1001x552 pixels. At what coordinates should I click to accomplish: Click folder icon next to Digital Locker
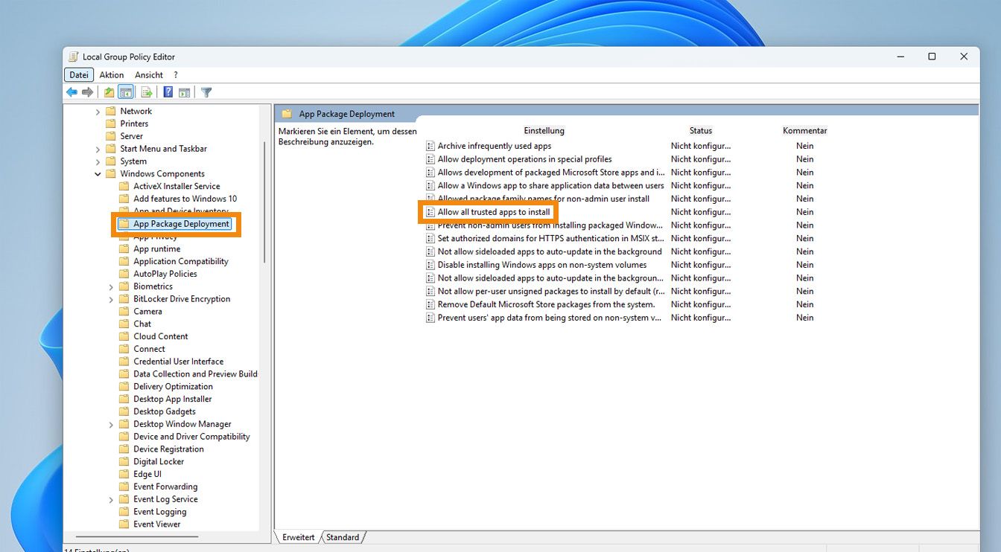pos(124,461)
